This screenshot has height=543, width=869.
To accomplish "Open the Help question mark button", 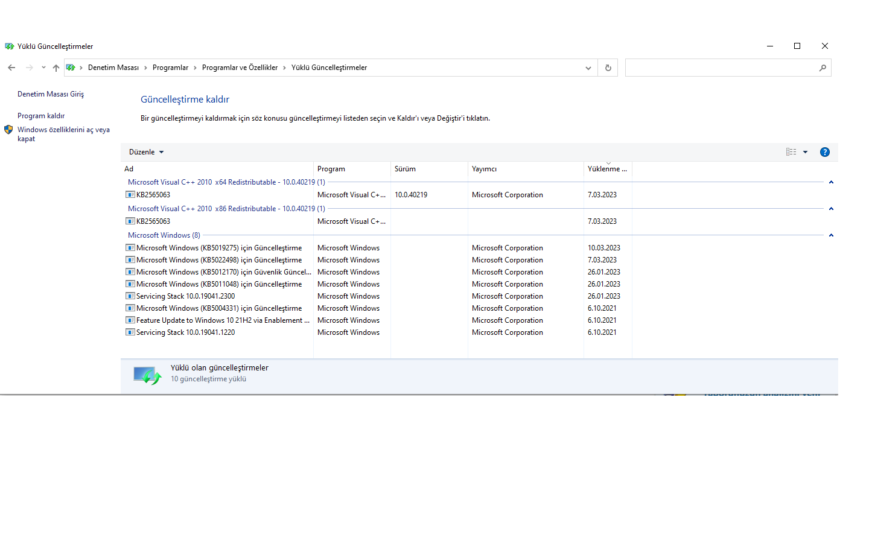I will [x=825, y=152].
